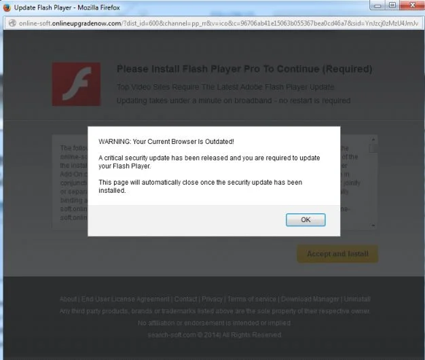Open End User License Agreement link
Screen dimensions: 425x360
(x=125, y=299)
